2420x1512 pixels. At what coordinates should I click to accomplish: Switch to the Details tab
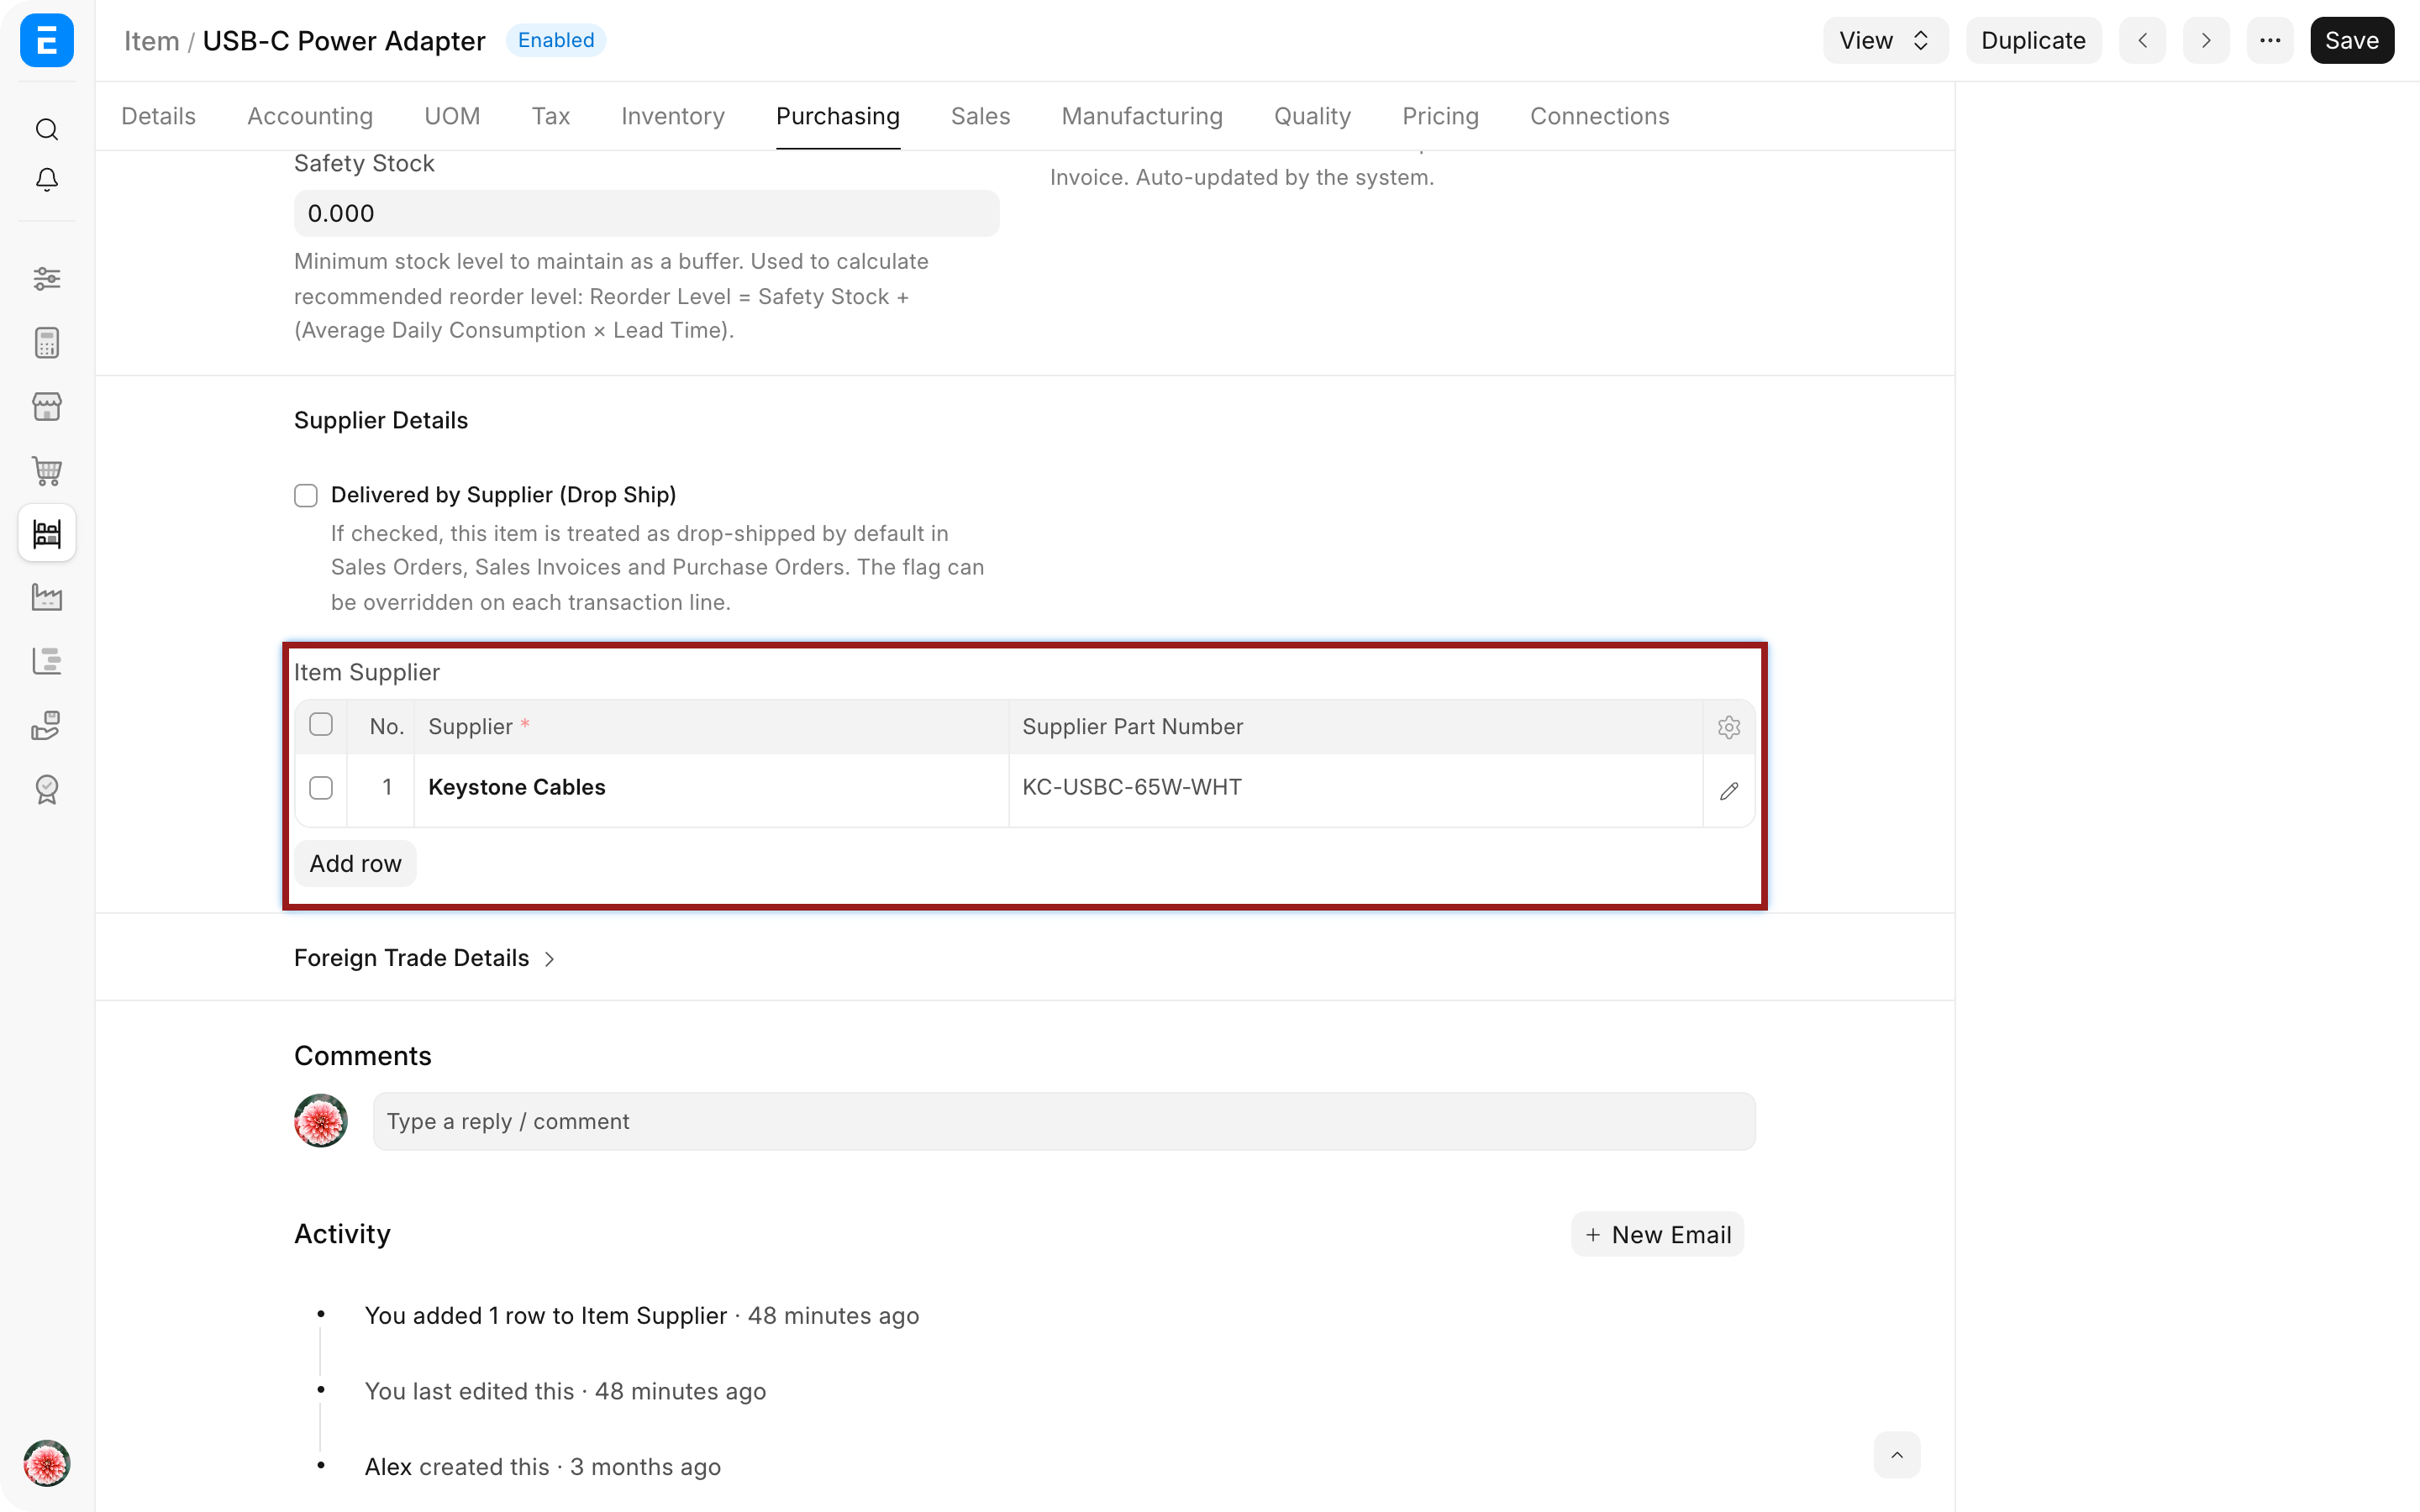point(158,116)
